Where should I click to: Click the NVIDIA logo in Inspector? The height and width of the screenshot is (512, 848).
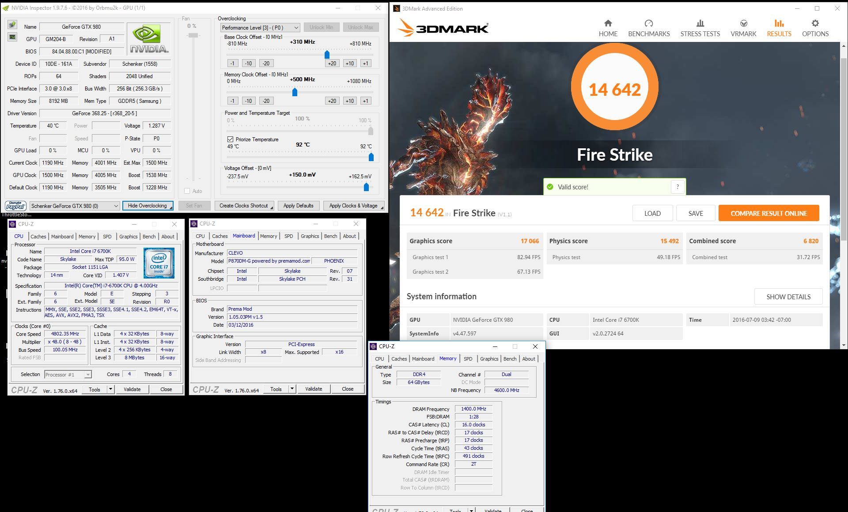tap(149, 39)
